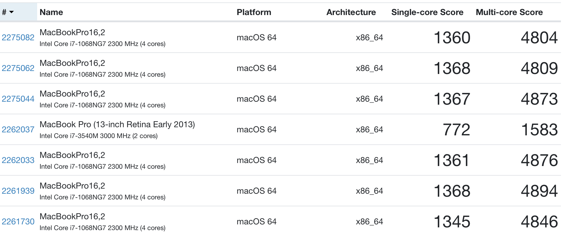Click the single-core score 772

[x=456, y=130]
